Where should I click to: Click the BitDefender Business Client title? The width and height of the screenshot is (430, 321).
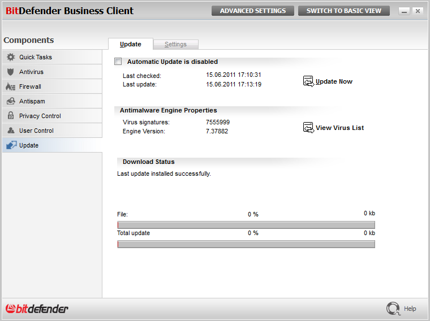click(70, 11)
